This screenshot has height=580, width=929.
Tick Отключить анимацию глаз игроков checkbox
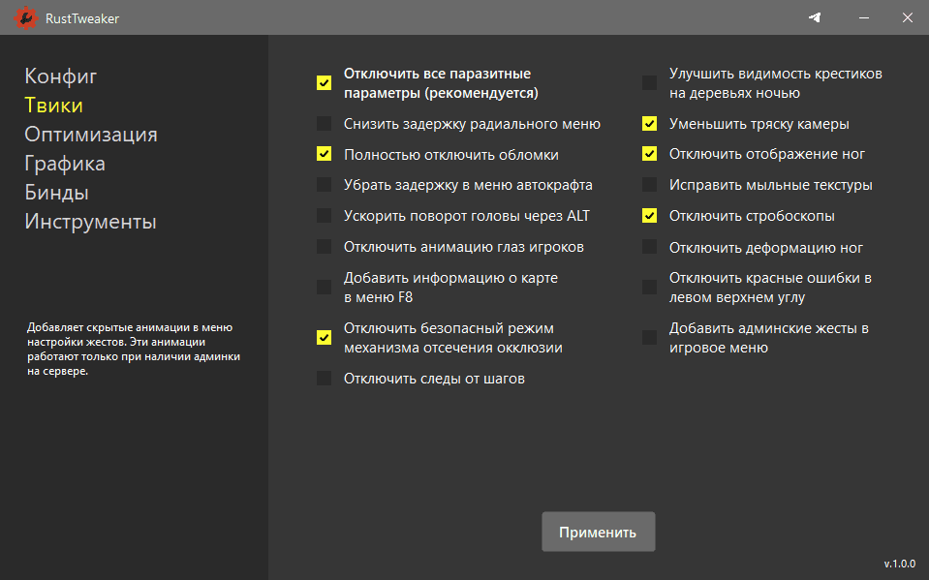(x=324, y=247)
